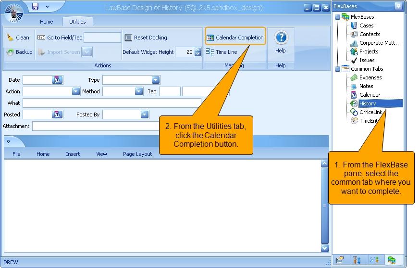The width and height of the screenshot is (419, 268).
Task: Click the editor scrollbar down arrow
Action: click(325, 248)
